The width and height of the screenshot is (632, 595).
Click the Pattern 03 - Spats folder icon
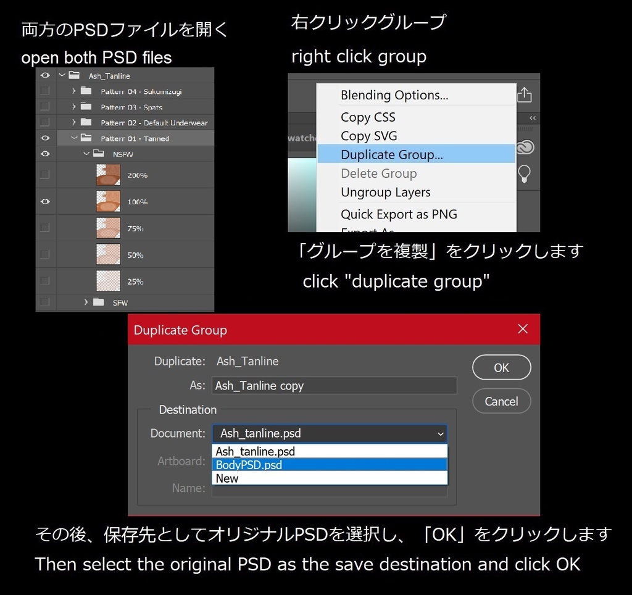(x=85, y=106)
